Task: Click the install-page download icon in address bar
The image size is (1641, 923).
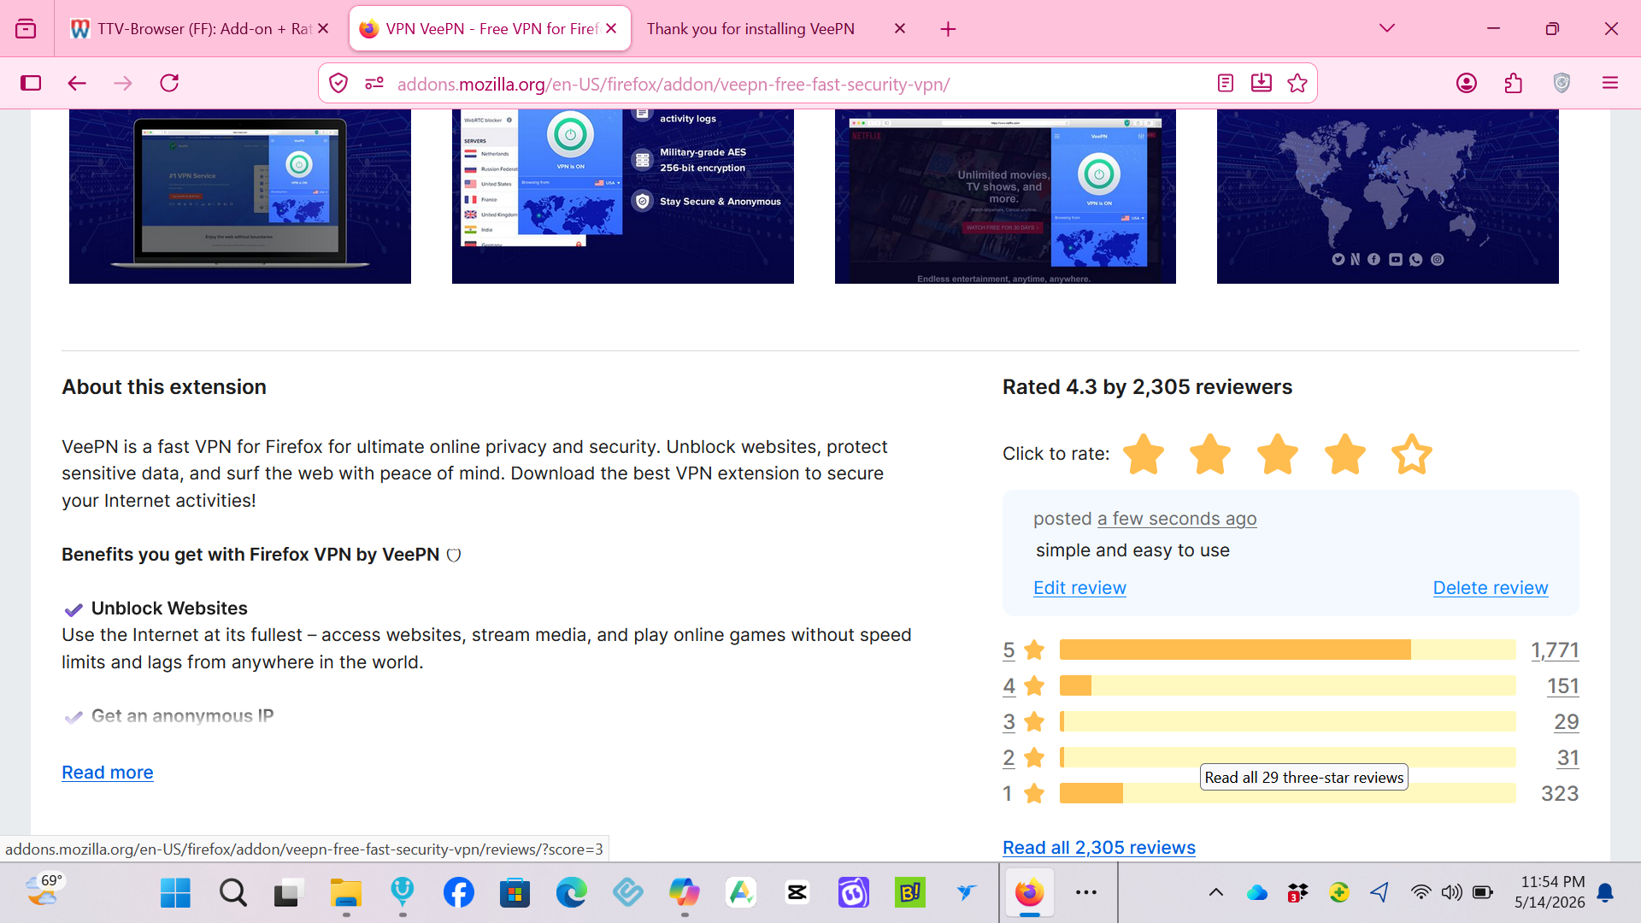Action: tap(1262, 83)
